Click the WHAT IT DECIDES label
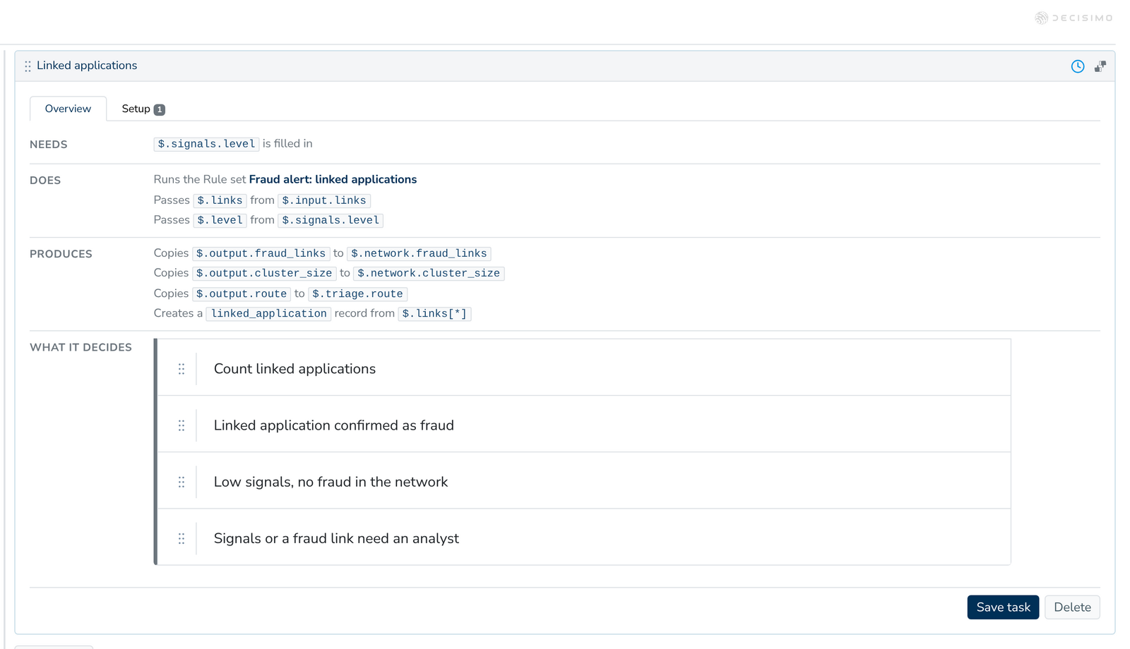 [x=81, y=347]
